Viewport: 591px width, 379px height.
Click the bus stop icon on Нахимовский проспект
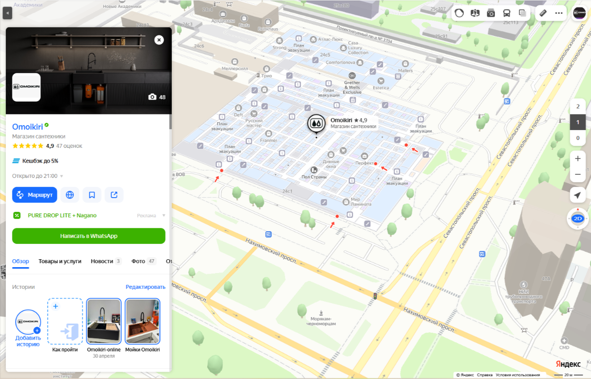[x=268, y=234]
